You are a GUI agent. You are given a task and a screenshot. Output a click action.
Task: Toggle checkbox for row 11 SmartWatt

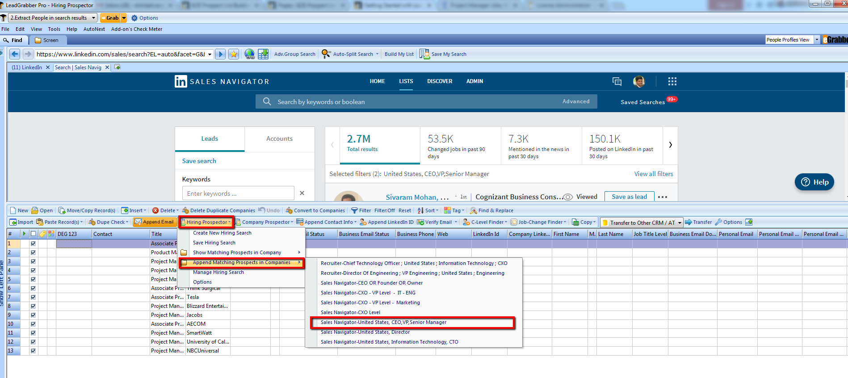click(x=33, y=333)
